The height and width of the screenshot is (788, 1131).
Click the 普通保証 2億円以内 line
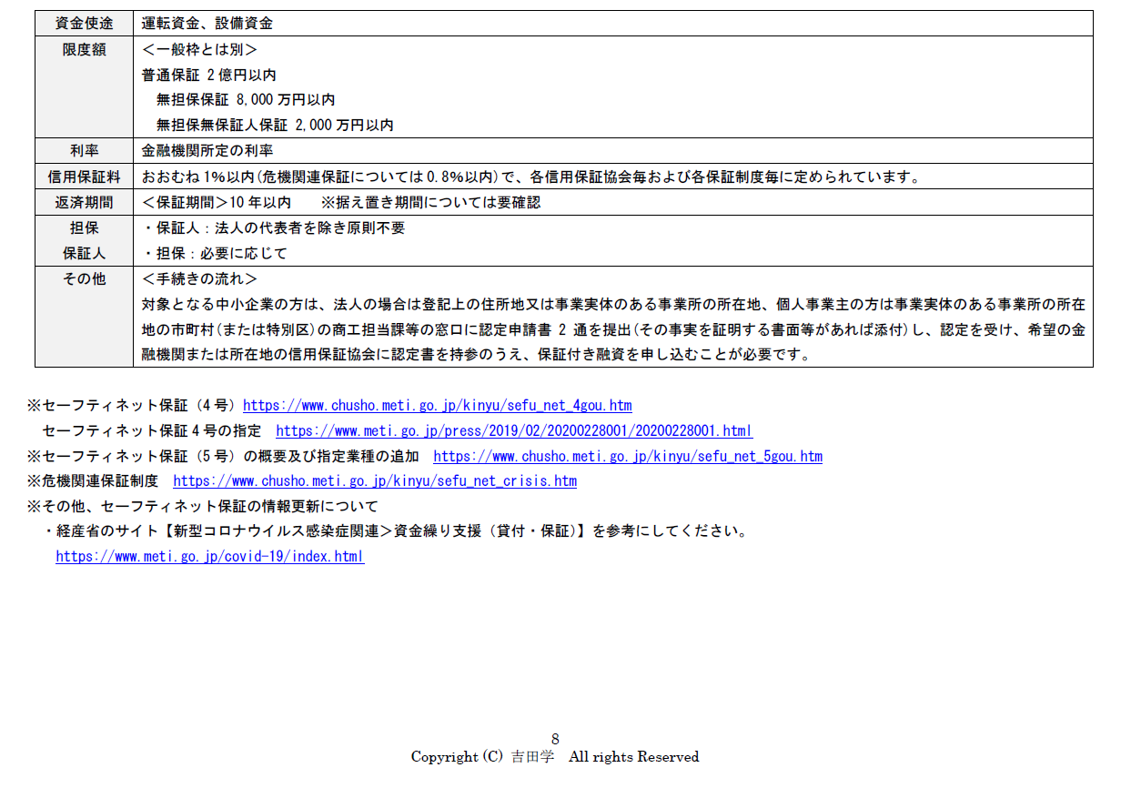(x=208, y=75)
